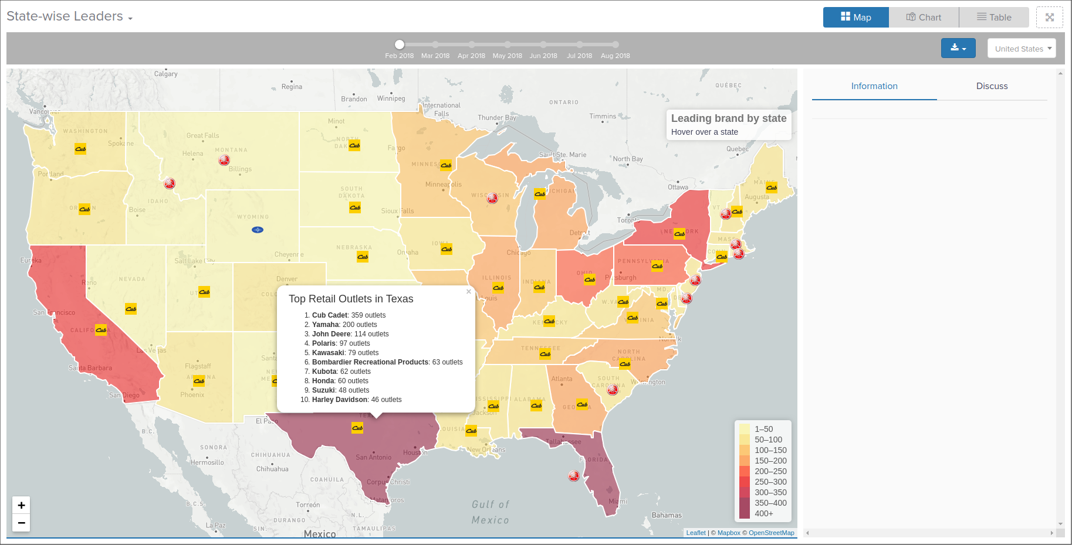The height and width of the screenshot is (545, 1072).
Task: Switch to the Chart view tab
Action: (x=924, y=18)
